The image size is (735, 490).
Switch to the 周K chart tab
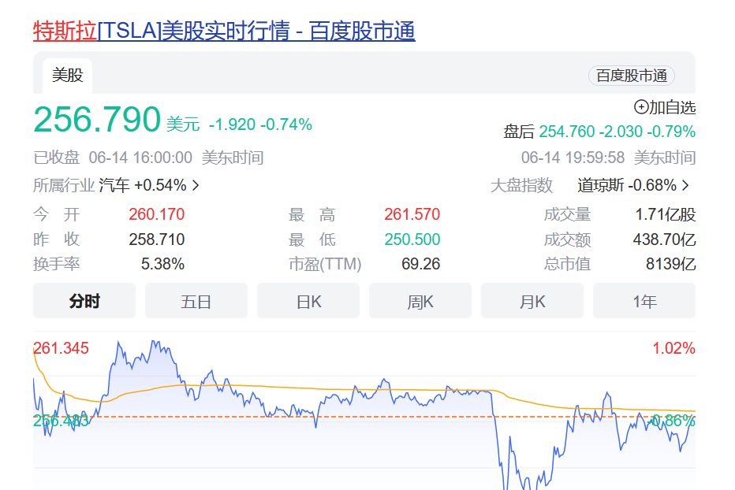[420, 301]
